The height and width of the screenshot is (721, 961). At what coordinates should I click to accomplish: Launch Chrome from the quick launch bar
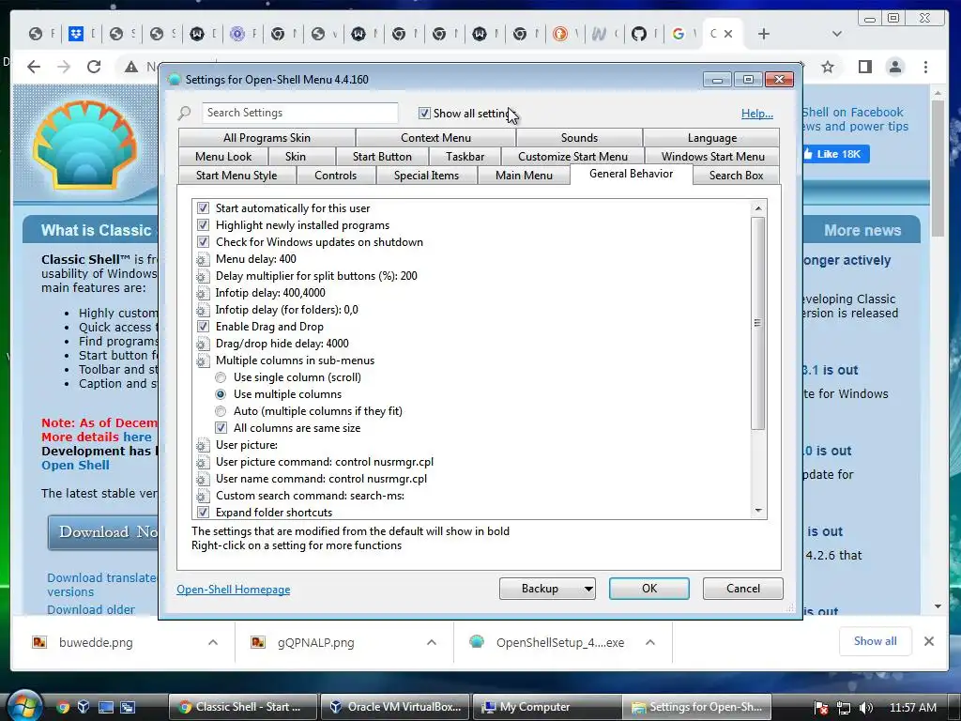click(x=63, y=707)
